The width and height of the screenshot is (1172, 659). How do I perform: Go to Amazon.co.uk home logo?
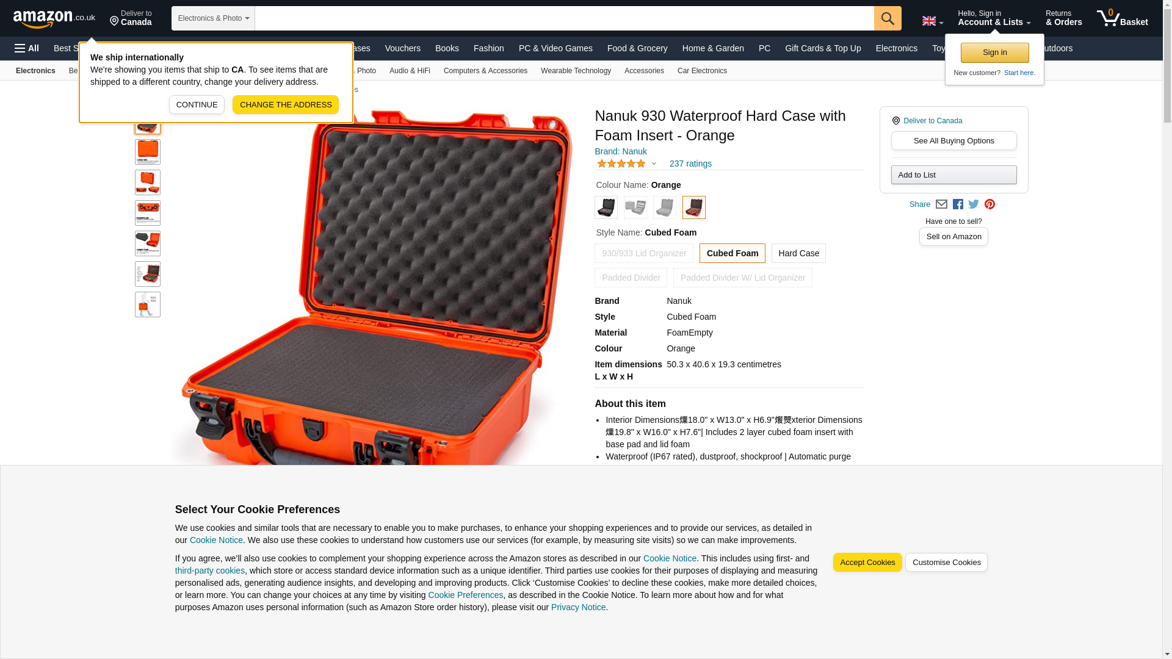(54, 18)
